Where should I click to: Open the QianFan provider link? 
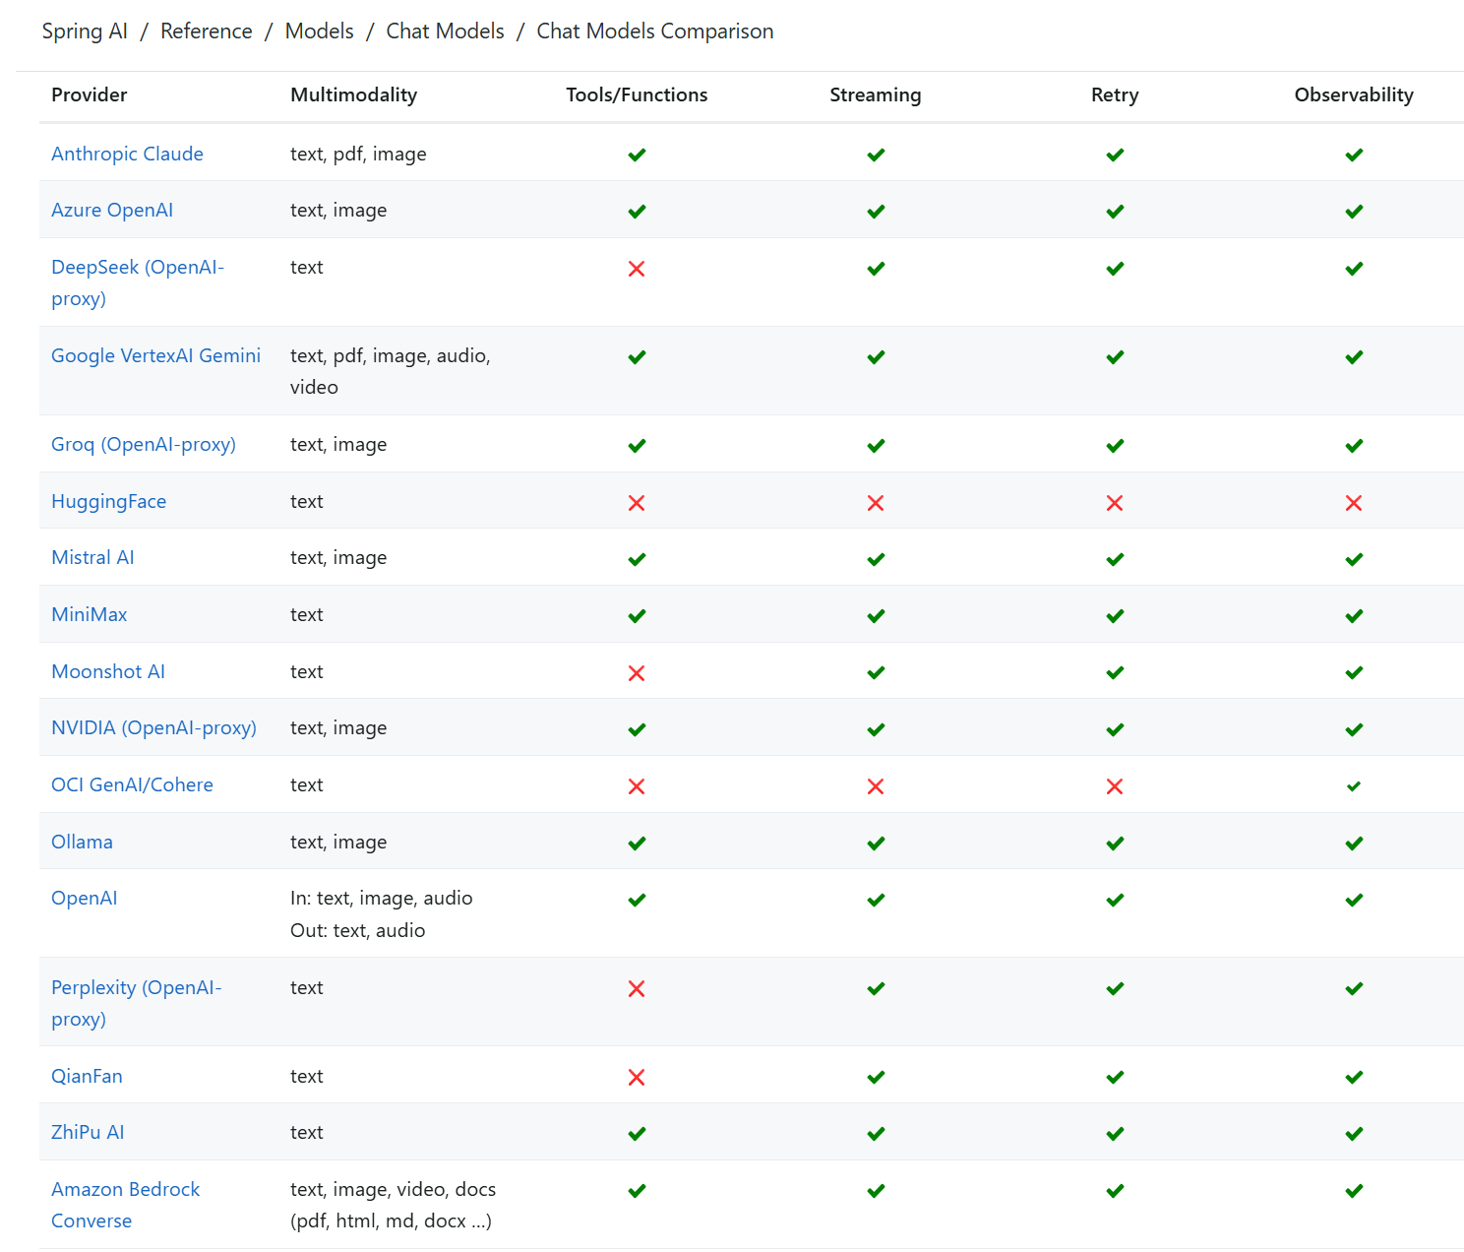pyautogui.click(x=87, y=1076)
